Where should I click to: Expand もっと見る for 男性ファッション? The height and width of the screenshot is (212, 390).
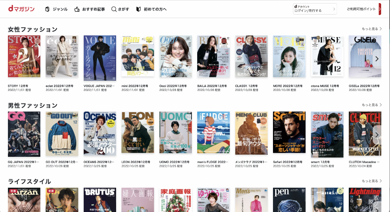(371, 105)
